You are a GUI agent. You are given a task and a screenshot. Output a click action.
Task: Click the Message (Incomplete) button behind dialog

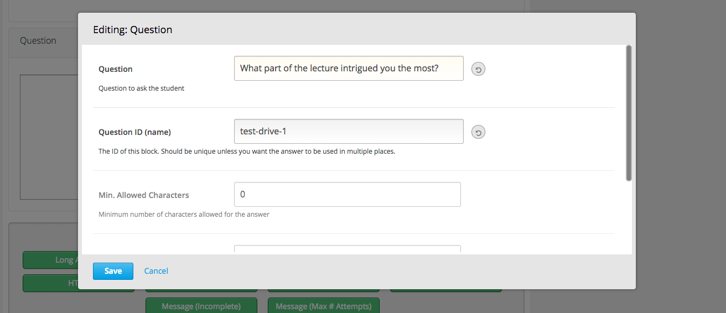(201, 306)
